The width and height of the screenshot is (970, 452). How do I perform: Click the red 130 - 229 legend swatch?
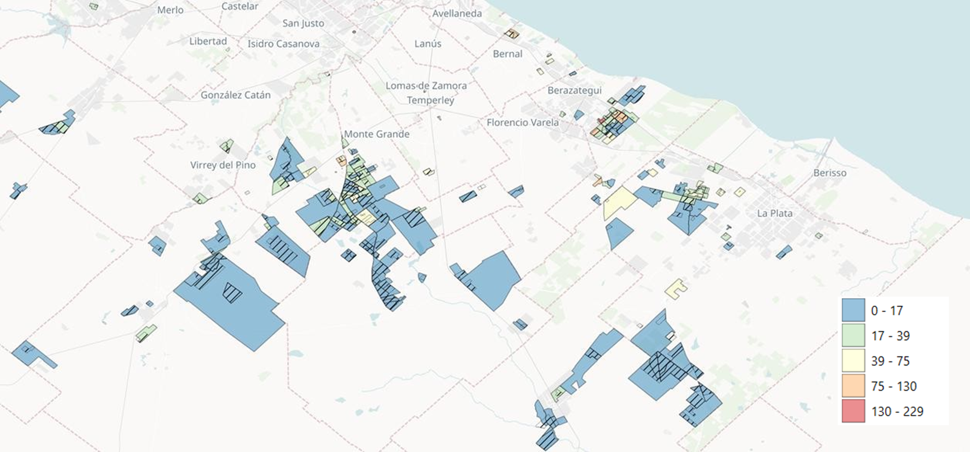pyautogui.click(x=853, y=411)
